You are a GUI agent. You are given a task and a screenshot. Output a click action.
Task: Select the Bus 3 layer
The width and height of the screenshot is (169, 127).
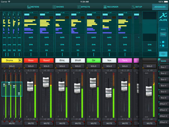163,79
